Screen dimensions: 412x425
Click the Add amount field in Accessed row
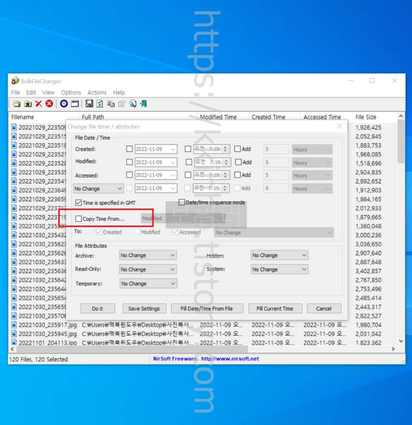point(276,175)
